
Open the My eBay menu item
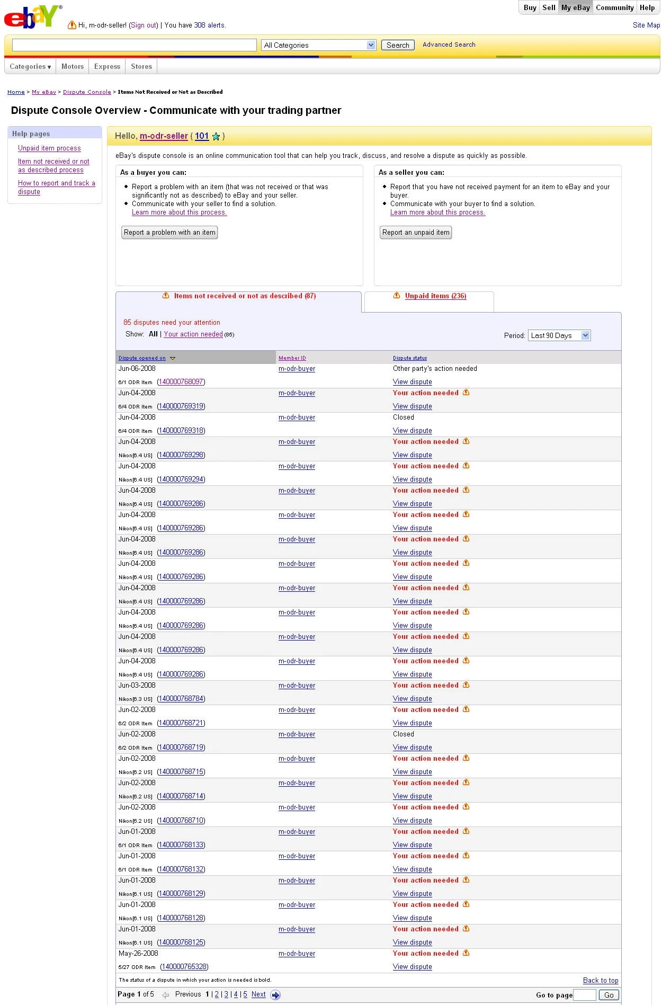coord(576,7)
